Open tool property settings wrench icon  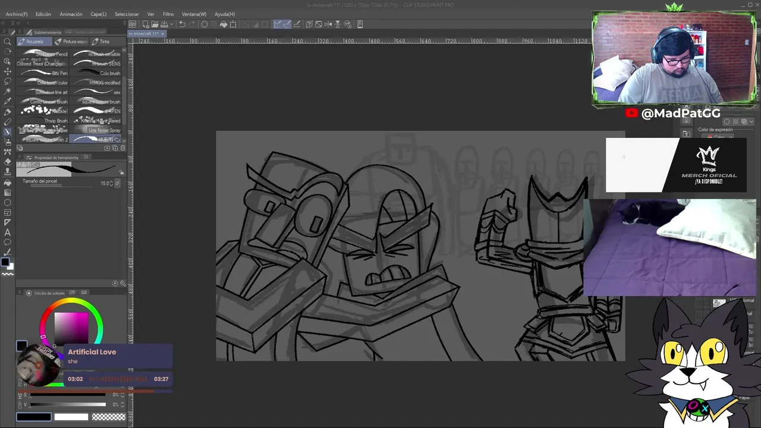(x=122, y=284)
